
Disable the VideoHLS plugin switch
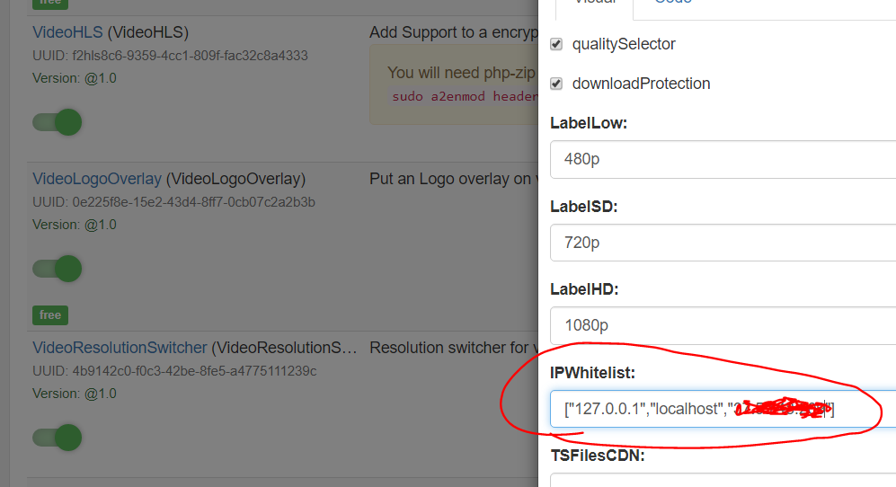point(58,122)
